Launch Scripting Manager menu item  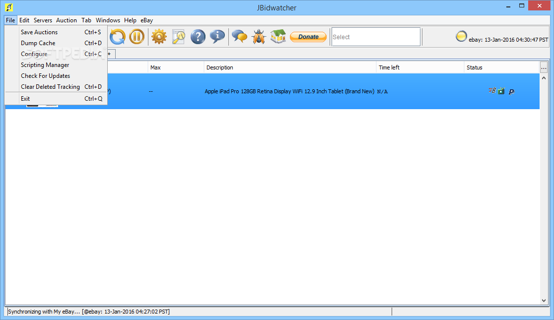click(x=56, y=65)
